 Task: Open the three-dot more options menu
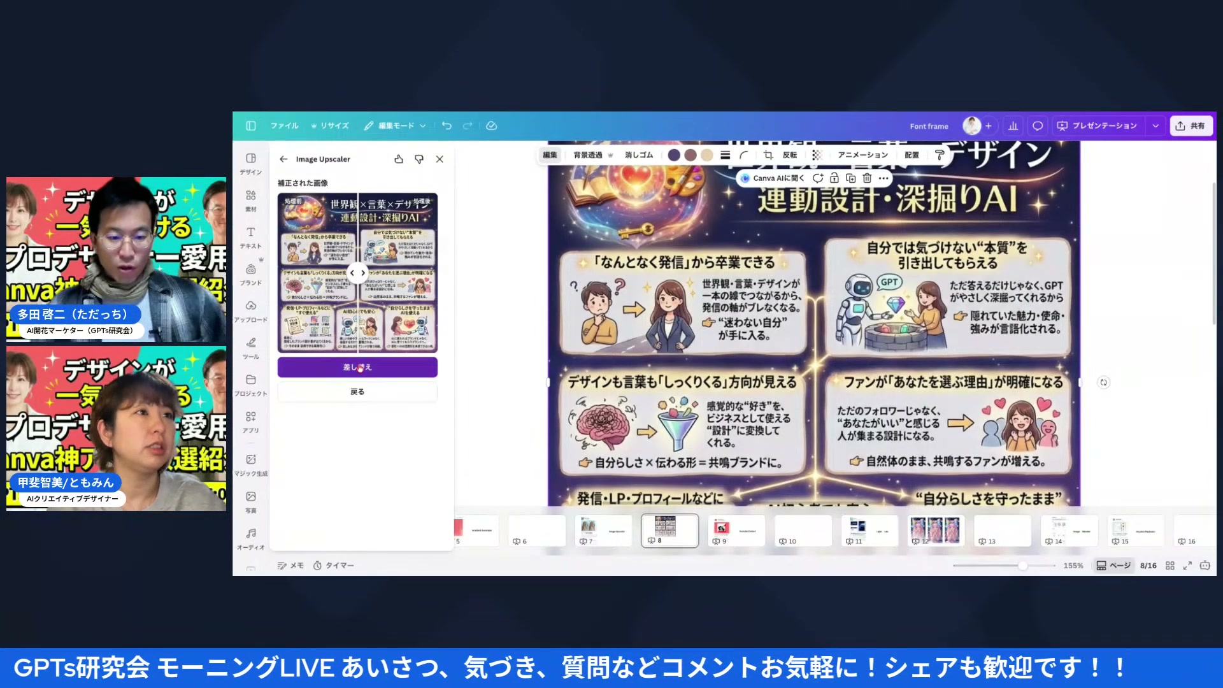(x=883, y=178)
